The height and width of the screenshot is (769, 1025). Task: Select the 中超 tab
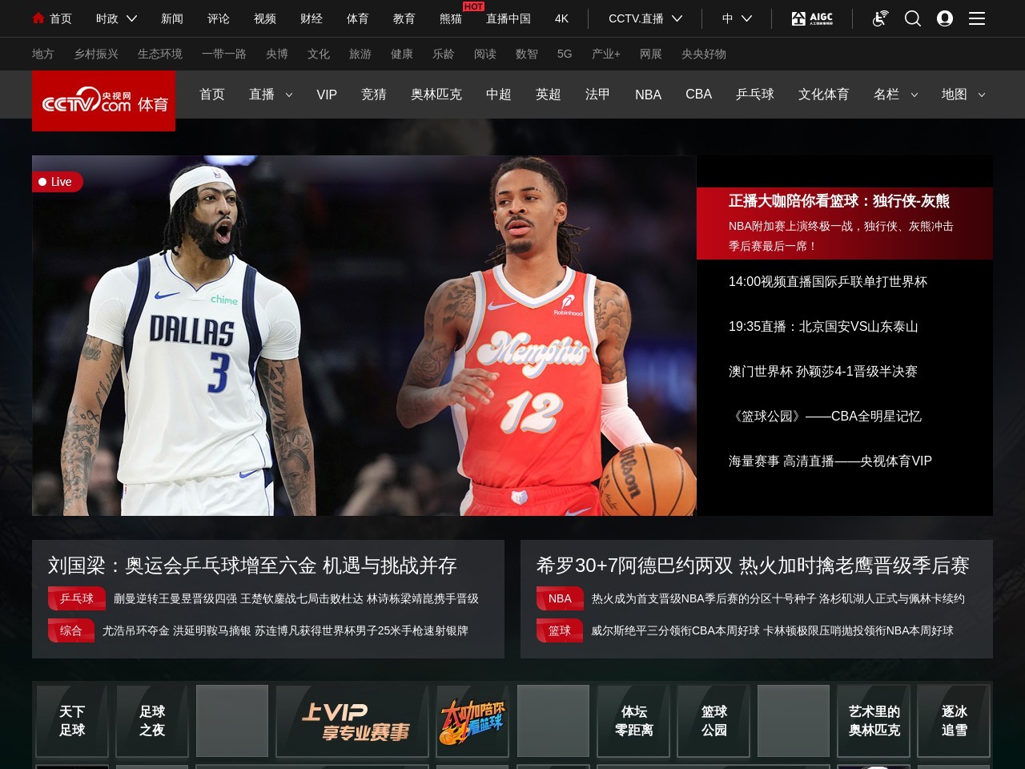[498, 95]
